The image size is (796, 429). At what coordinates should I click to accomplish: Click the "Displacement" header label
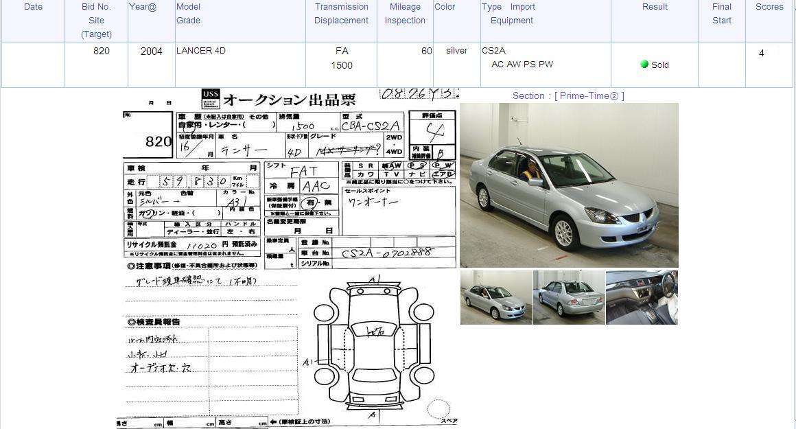pyautogui.click(x=341, y=21)
